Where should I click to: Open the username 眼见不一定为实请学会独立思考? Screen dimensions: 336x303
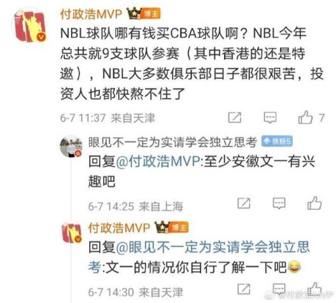pos(172,142)
